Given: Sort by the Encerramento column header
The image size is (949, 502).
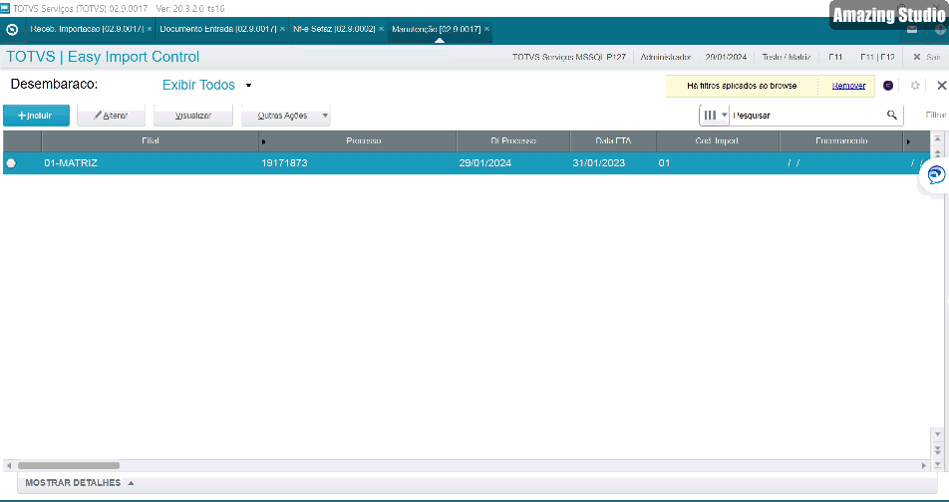Looking at the screenshot, I should click(x=841, y=140).
